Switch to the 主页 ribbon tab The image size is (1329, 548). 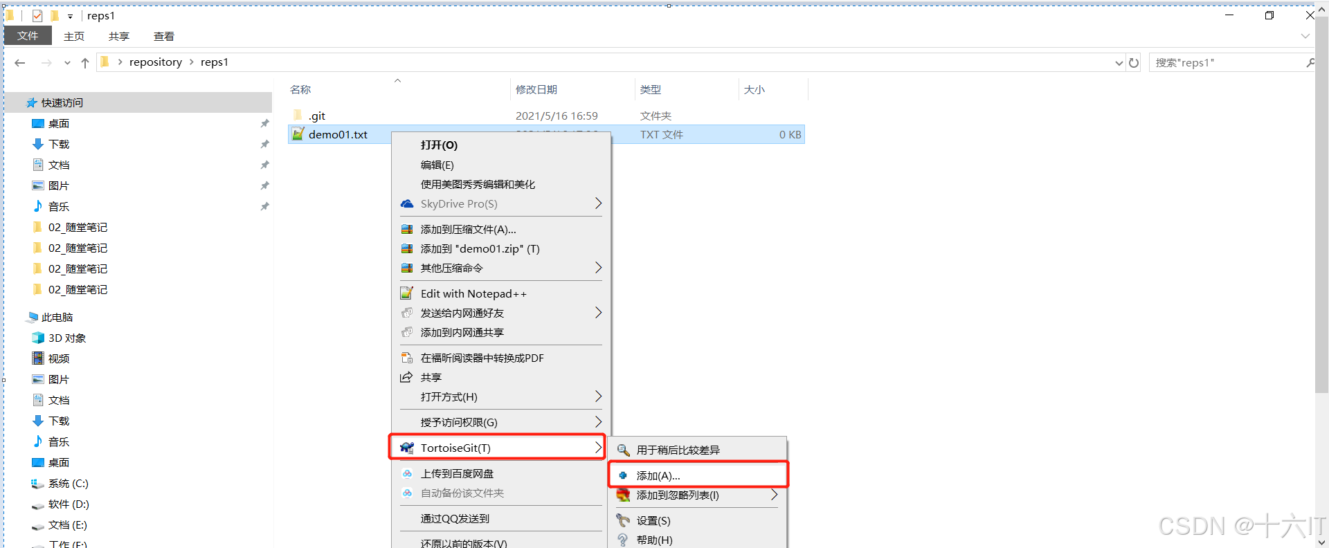(x=74, y=36)
